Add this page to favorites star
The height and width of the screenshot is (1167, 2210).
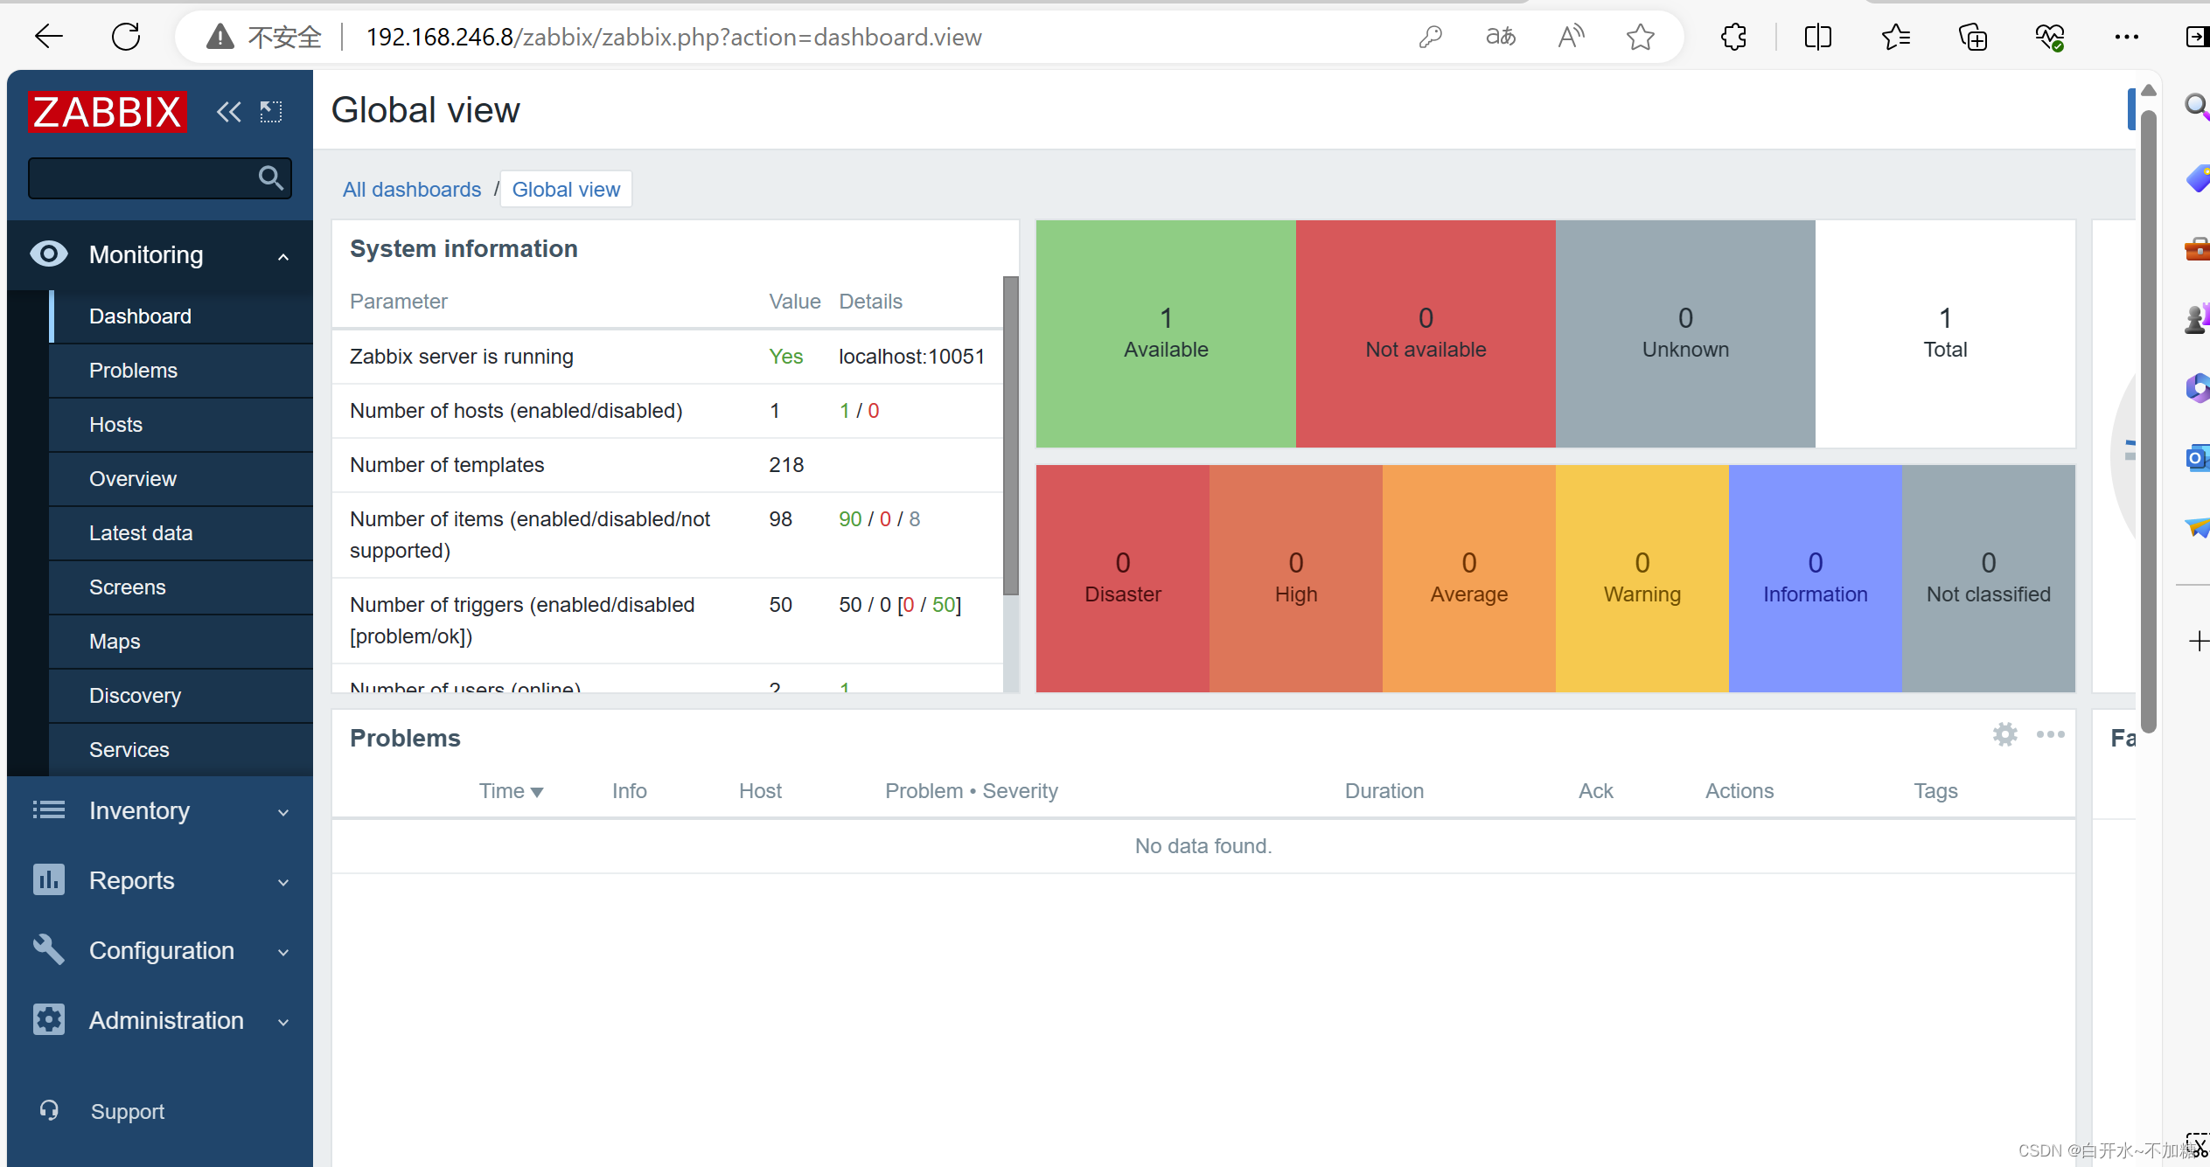1640,37
